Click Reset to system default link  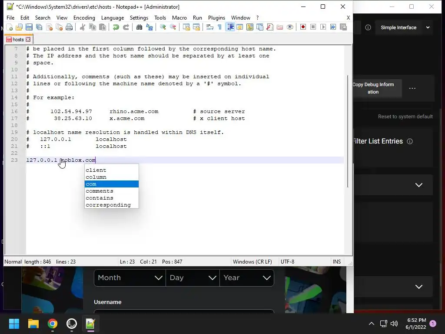[405, 117]
